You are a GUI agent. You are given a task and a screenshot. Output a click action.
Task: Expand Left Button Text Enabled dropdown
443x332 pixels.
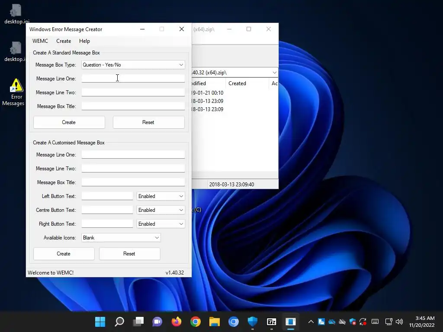click(x=181, y=196)
